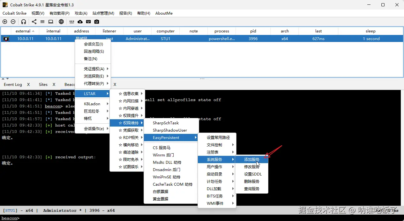Open the 站点管理(M) menu

(103, 13)
